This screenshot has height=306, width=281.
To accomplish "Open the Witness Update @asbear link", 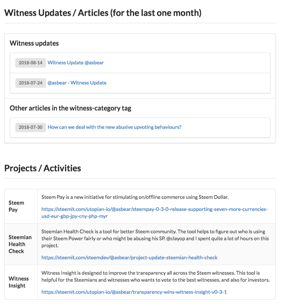I will [76, 63].
